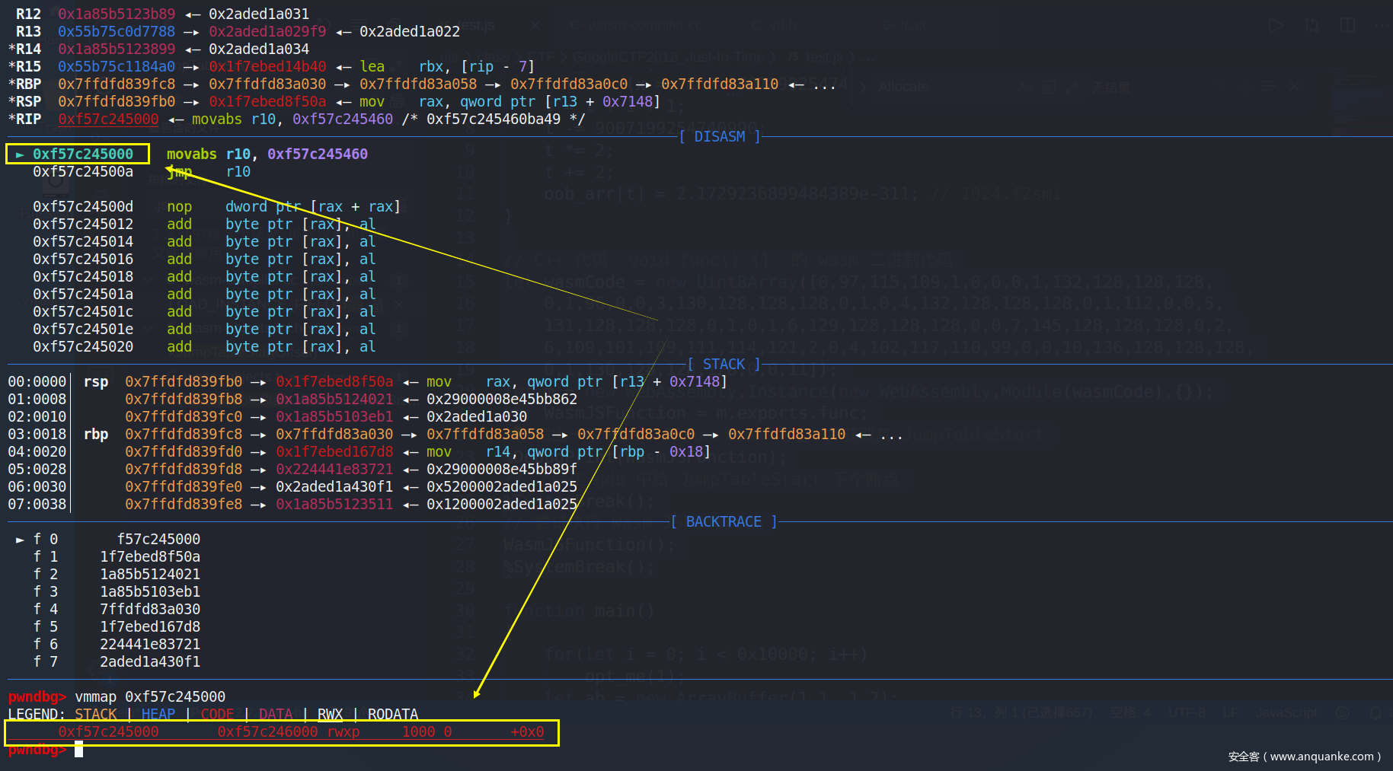
Task: Click the current-instruction arrow in DISASM
Action: pyautogui.click(x=20, y=155)
